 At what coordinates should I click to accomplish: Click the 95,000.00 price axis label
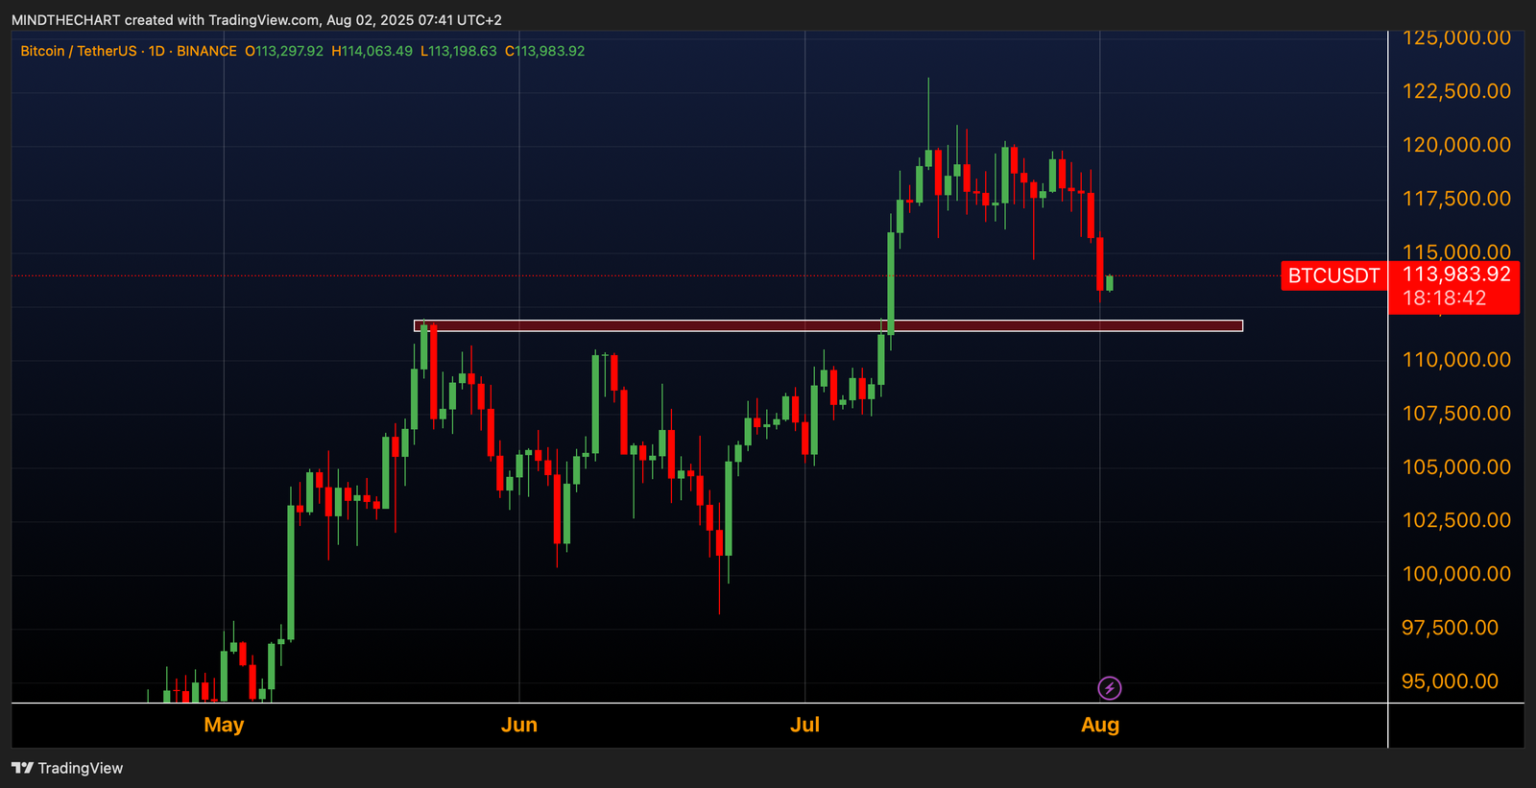pyautogui.click(x=1450, y=681)
